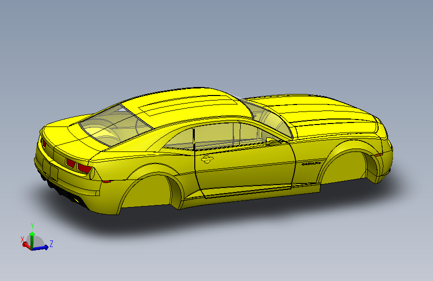Select the side mirror on the door
Image resolution: width=433 pixels, height=281 pixels.
pos(273,142)
